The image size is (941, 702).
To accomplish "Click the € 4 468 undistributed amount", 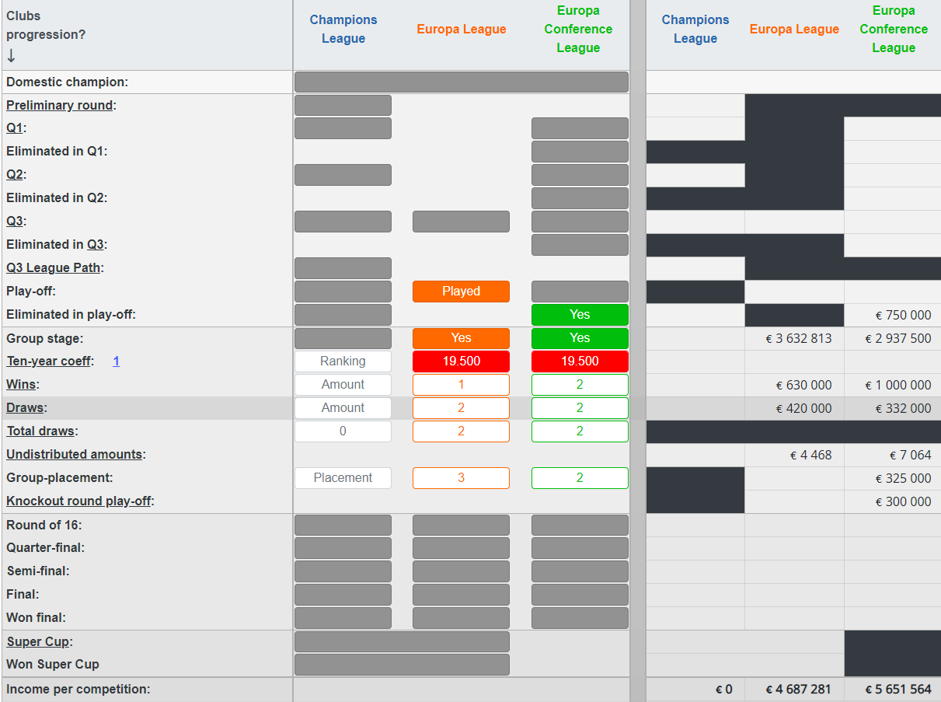I will point(810,456).
